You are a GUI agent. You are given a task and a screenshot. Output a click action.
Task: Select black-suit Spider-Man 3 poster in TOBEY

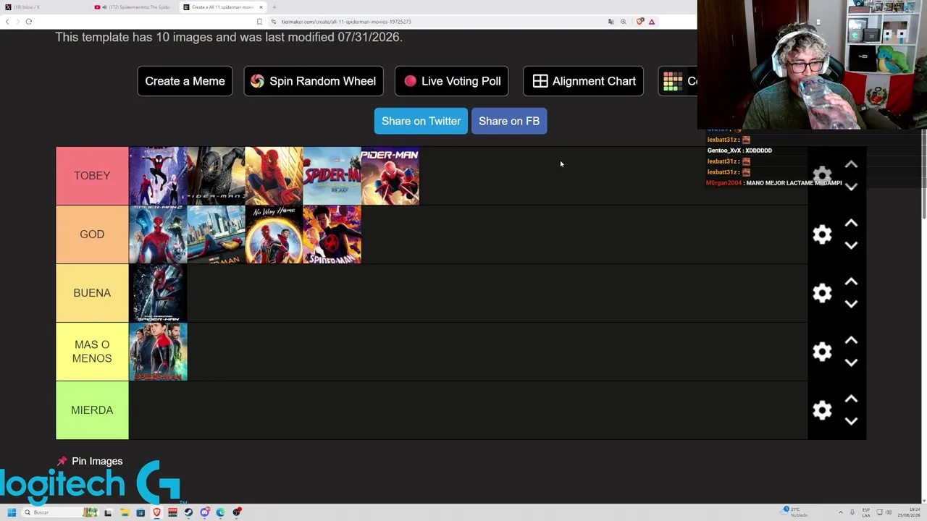point(216,176)
